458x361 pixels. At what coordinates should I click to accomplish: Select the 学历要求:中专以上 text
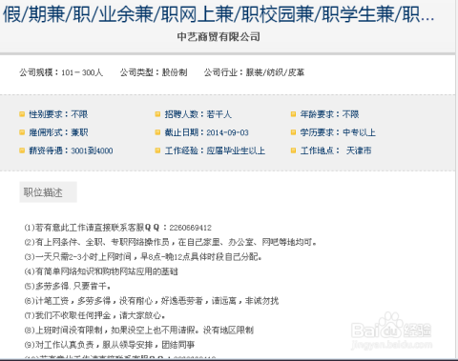coord(338,132)
